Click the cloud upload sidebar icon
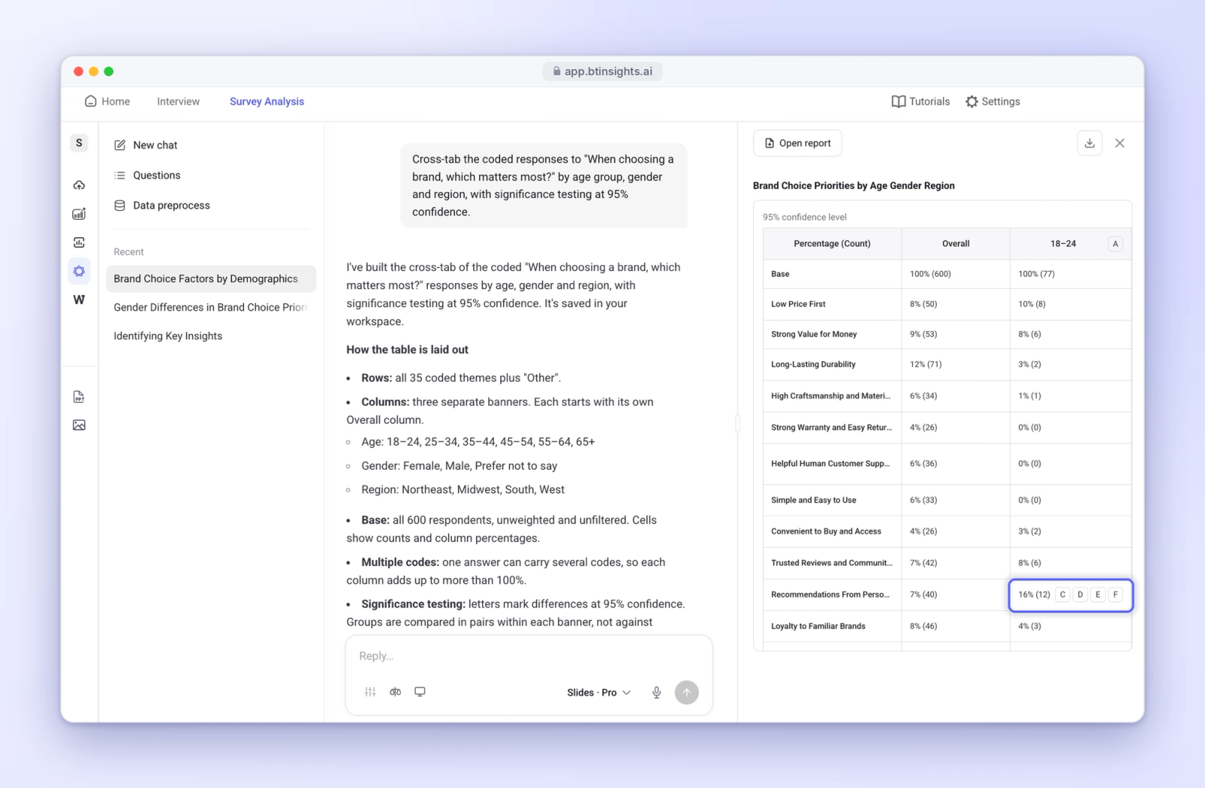 click(79, 185)
